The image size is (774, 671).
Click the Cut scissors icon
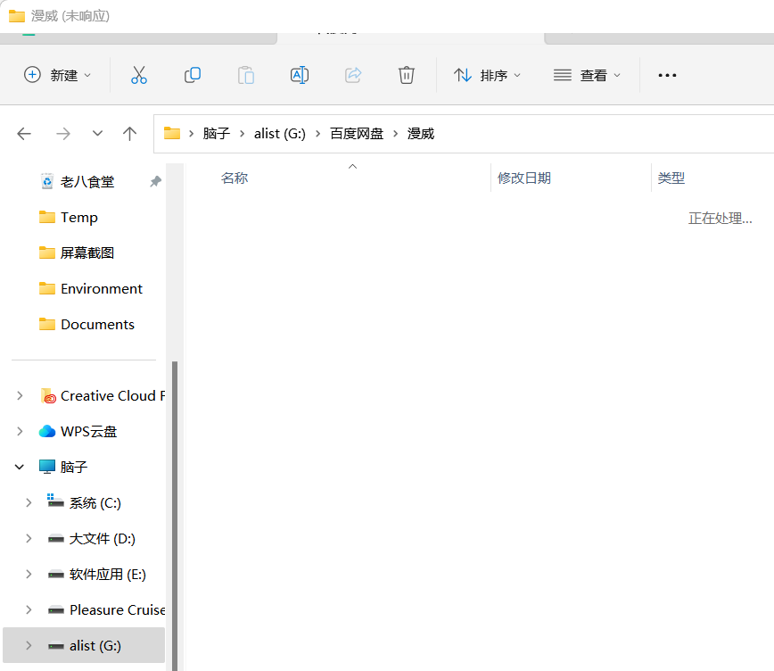(x=138, y=76)
